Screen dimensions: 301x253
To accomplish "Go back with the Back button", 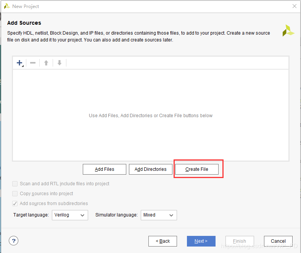I will [x=163, y=241].
